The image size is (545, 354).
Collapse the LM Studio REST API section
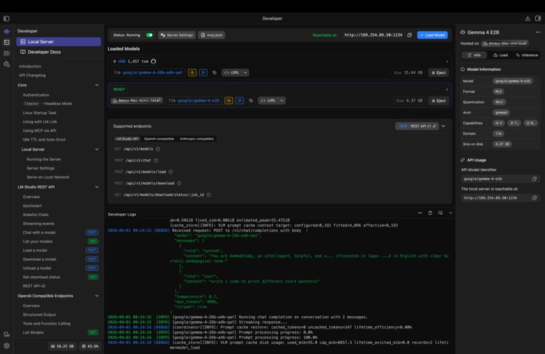97,187
